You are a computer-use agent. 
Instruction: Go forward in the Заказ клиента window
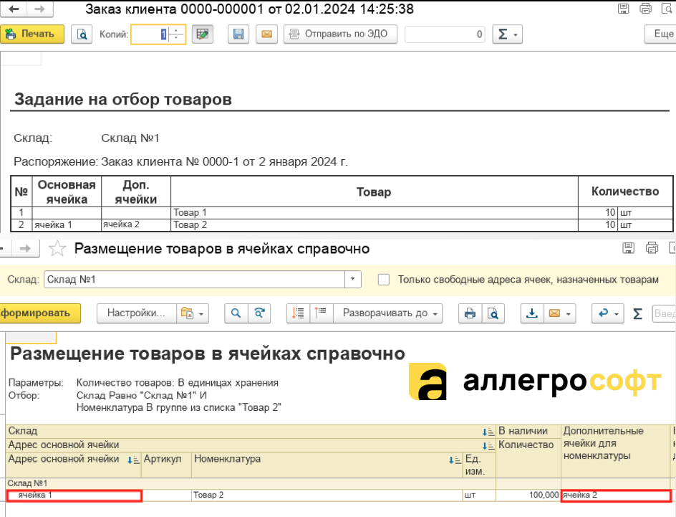tap(39, 9)
